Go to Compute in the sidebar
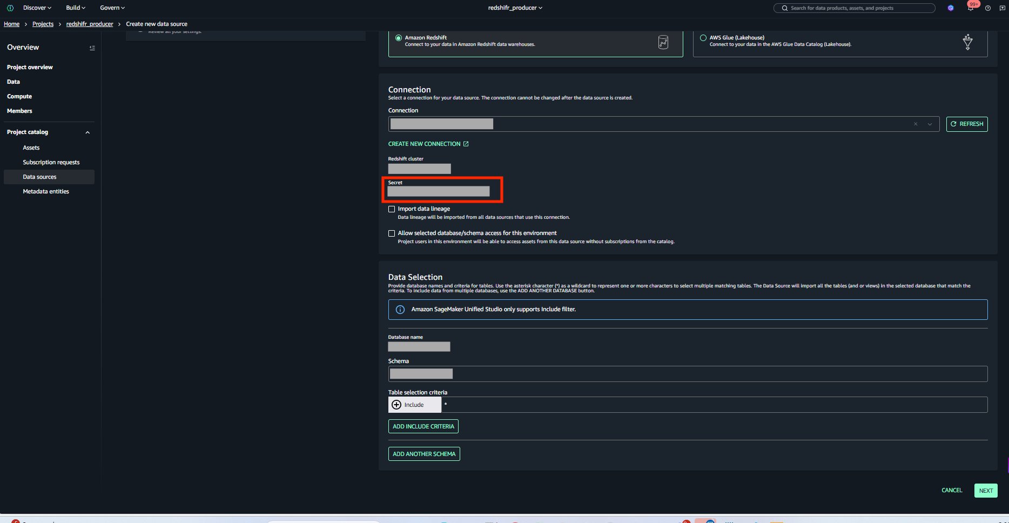 19,97
